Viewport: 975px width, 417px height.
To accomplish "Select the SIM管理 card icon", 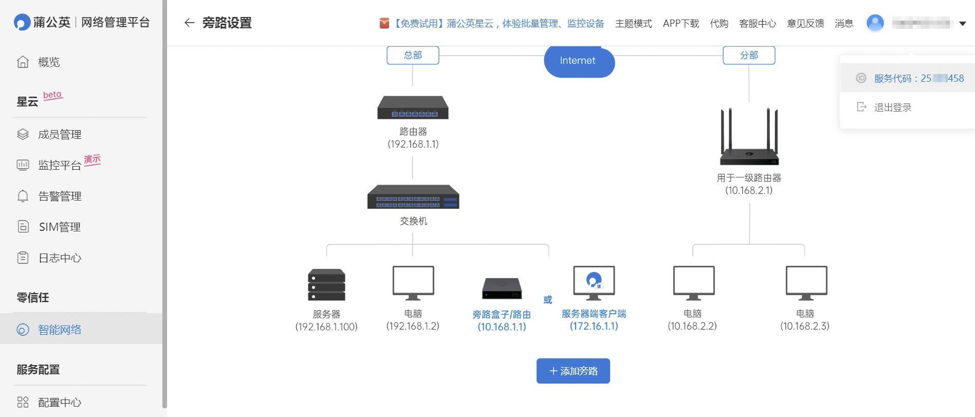I will (x=23, y=227).
